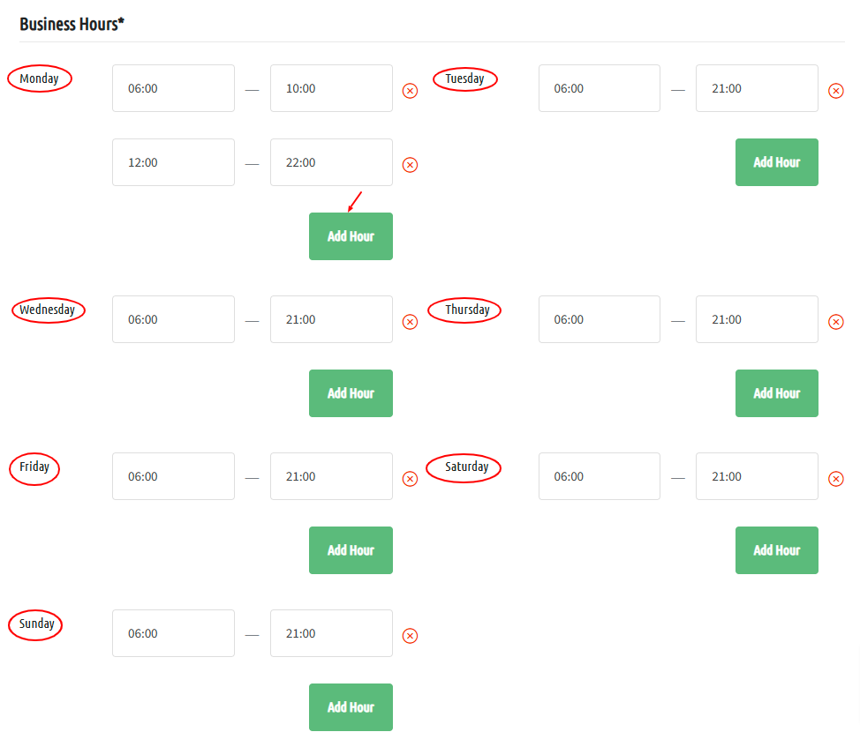Click Add Hour under Wednesday
This screenshot has height=747, width=860.
(x=351, y=393)
